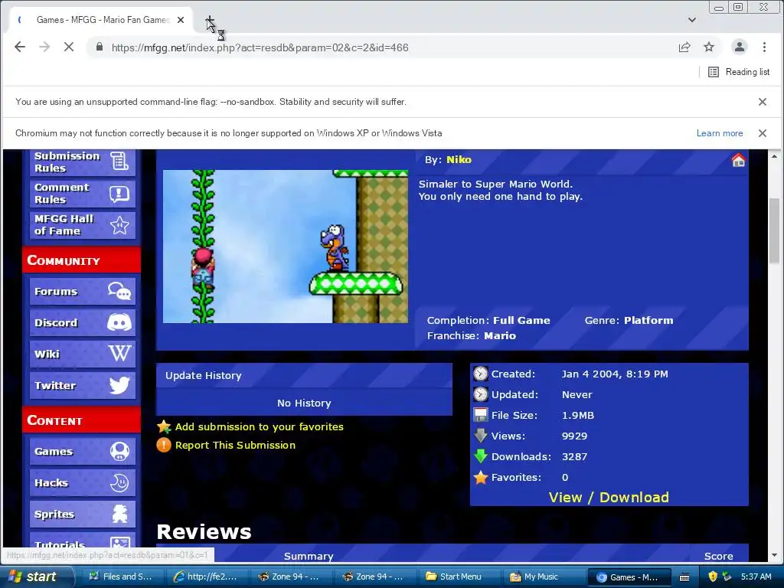Click the security shield tray icon
This screenshot has height=588, width=784.
[x=713, y=577]
